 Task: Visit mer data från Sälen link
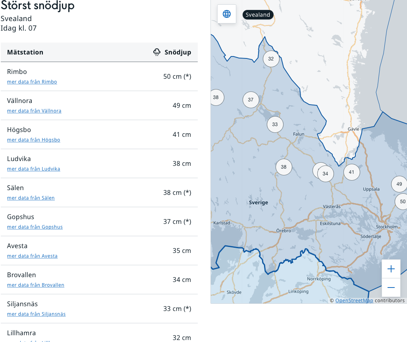pyautogui.click(x=31, y=198)
